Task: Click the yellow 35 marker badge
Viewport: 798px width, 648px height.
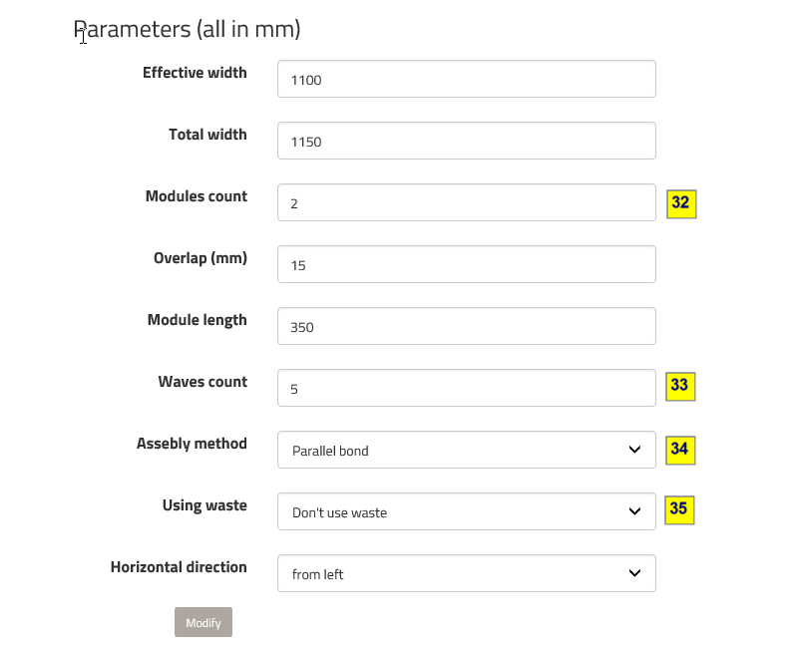Action: point(679,509)
